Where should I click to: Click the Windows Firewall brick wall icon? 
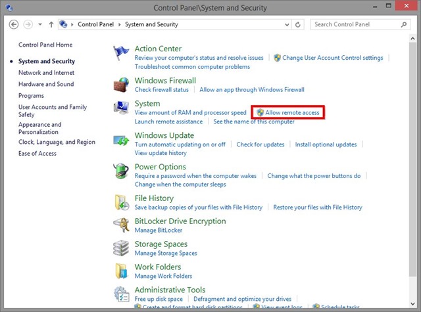tap(121, 85)
